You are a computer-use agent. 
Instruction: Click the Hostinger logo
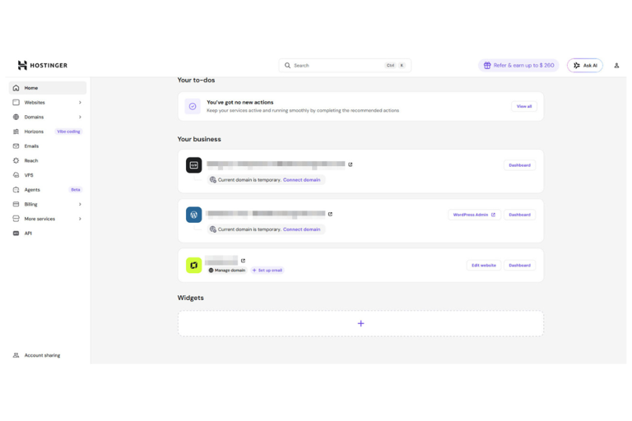point(42,65)
